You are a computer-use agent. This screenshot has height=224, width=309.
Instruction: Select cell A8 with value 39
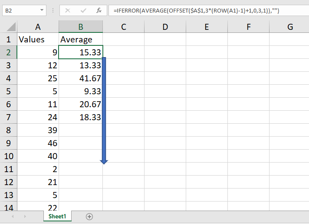pos(38,130)
